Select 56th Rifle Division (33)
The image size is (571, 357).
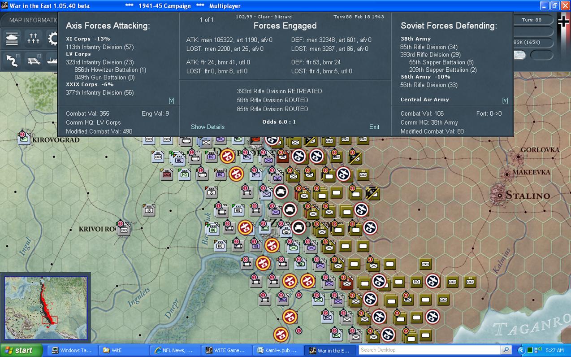pos(429,85)
